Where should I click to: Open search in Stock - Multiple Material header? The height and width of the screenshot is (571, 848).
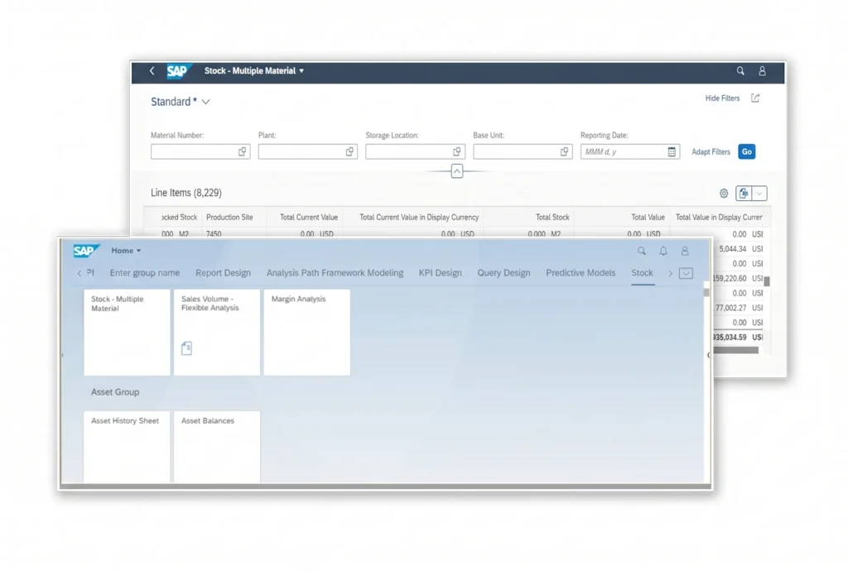coord(740,71)
